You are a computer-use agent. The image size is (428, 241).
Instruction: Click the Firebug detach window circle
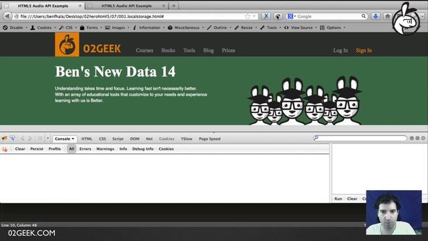417,139
